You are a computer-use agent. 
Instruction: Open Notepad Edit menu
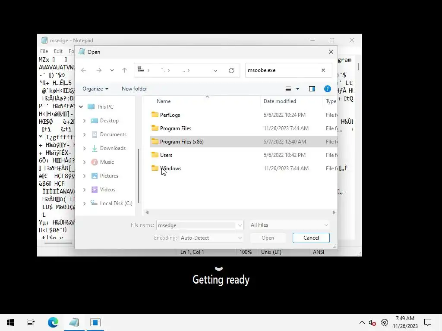(x=58, y=51)
